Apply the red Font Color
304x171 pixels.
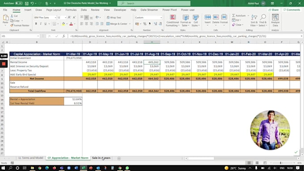(x=71, y=24)
